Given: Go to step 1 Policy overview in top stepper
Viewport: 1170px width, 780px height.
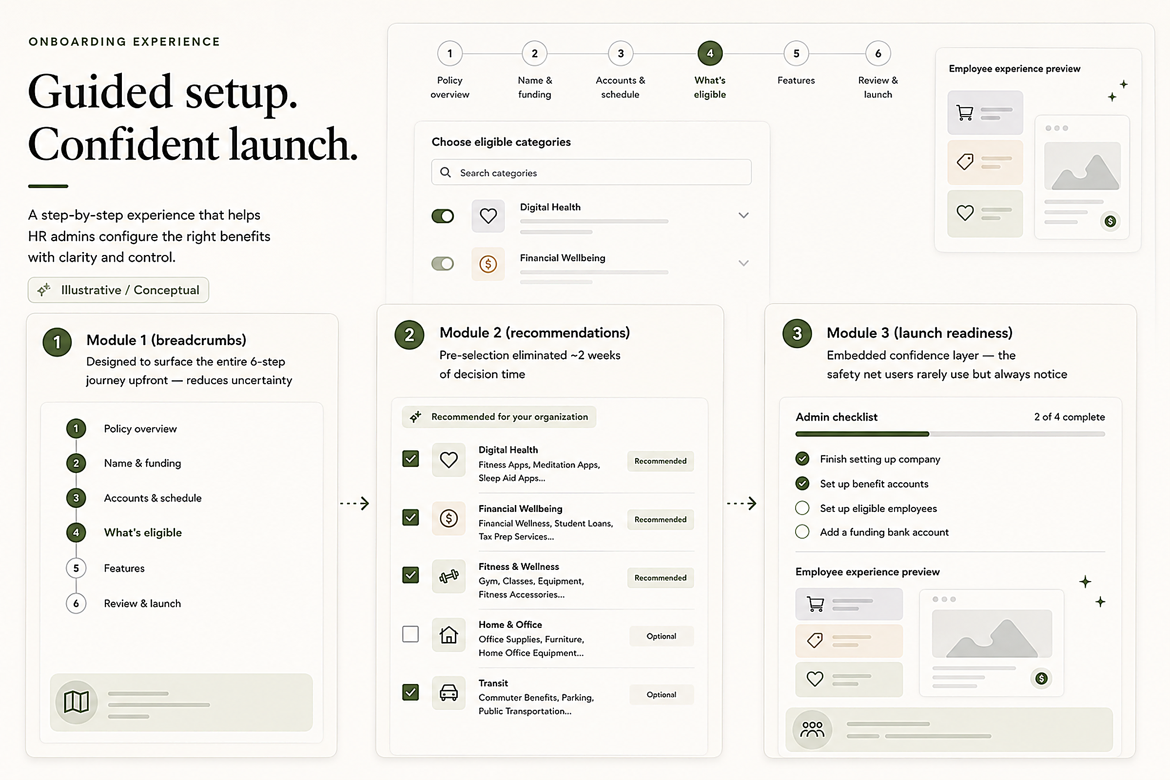Looking at the screenshot, I should point(449,54).
